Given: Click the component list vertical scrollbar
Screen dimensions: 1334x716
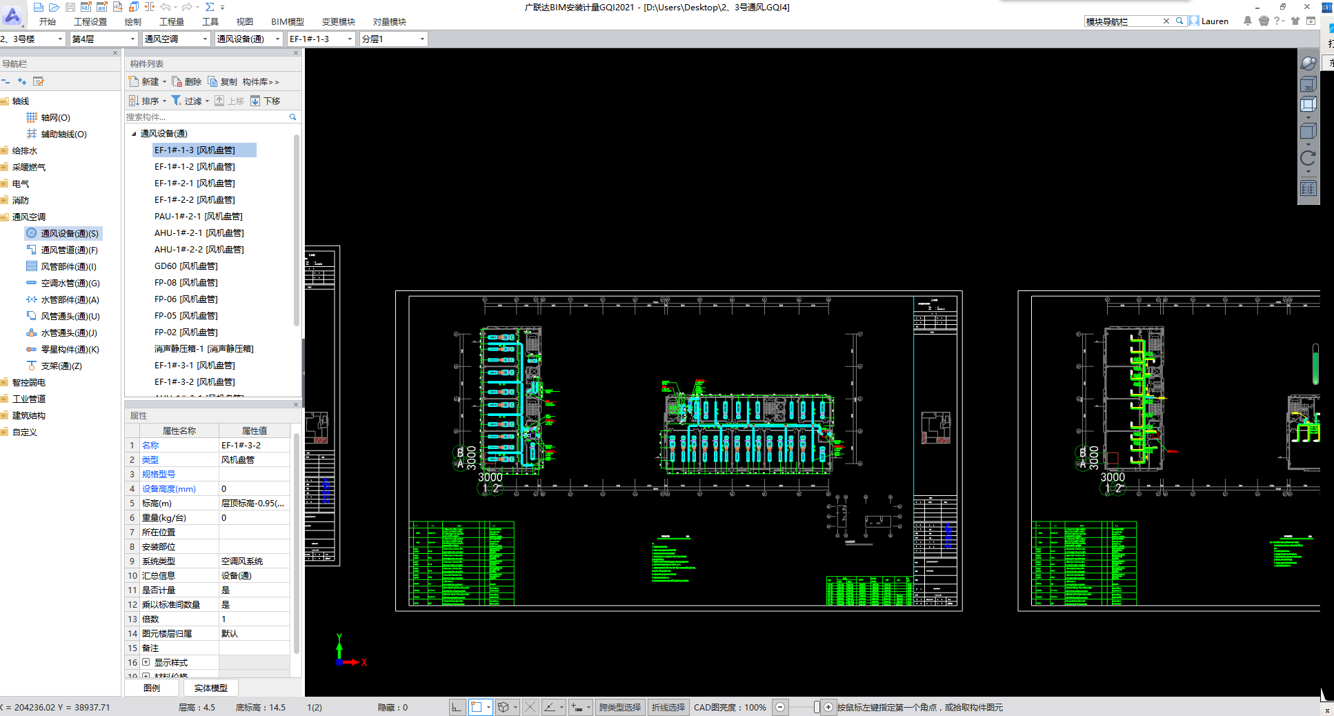Looking at the screenshot, I should (x=297, y=231).
